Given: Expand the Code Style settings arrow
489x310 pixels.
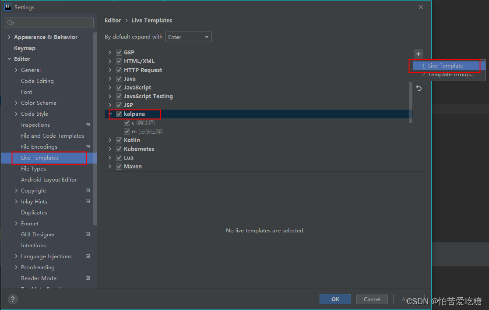Looking at the screenshot, I should click(16, 114).
